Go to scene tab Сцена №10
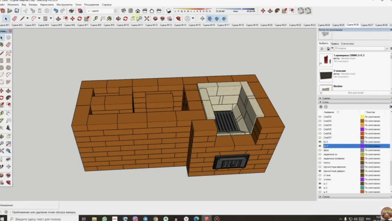The height and width of the screenshot is (221, 392). 122,25
